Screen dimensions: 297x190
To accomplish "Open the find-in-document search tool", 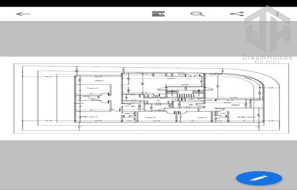I will coord(198,14).
